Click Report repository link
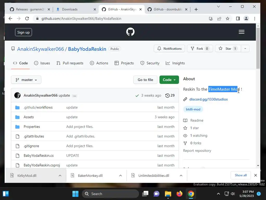This screenshot has height=200, width=266. coord(197,151)
